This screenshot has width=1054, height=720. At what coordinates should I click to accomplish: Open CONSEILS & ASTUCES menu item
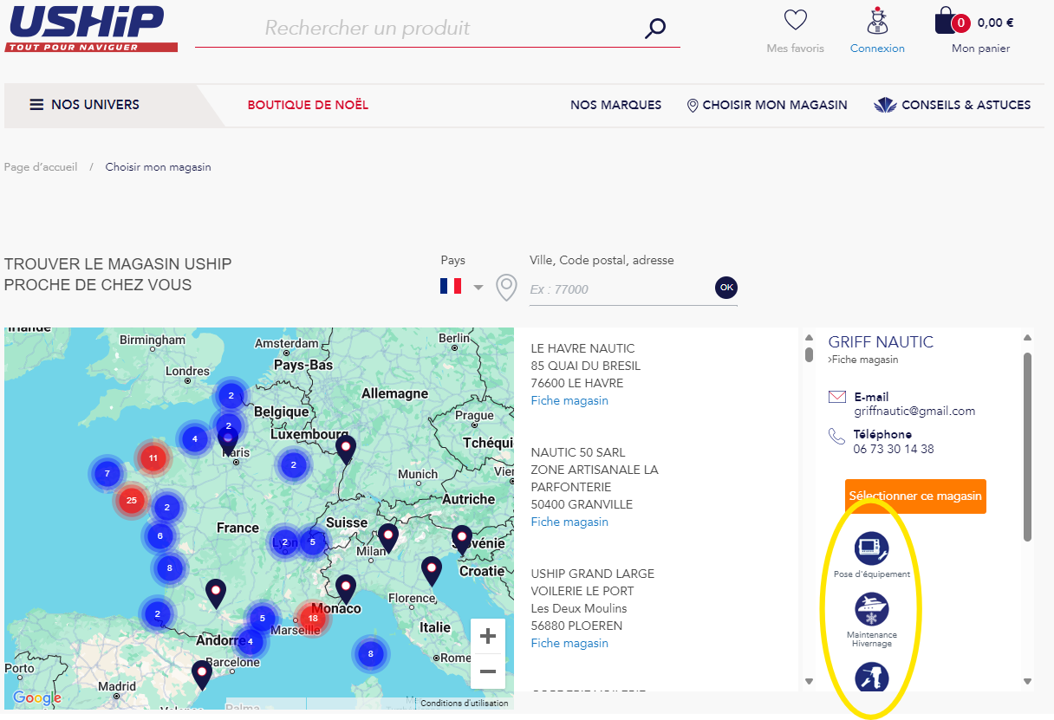point(953,105)
